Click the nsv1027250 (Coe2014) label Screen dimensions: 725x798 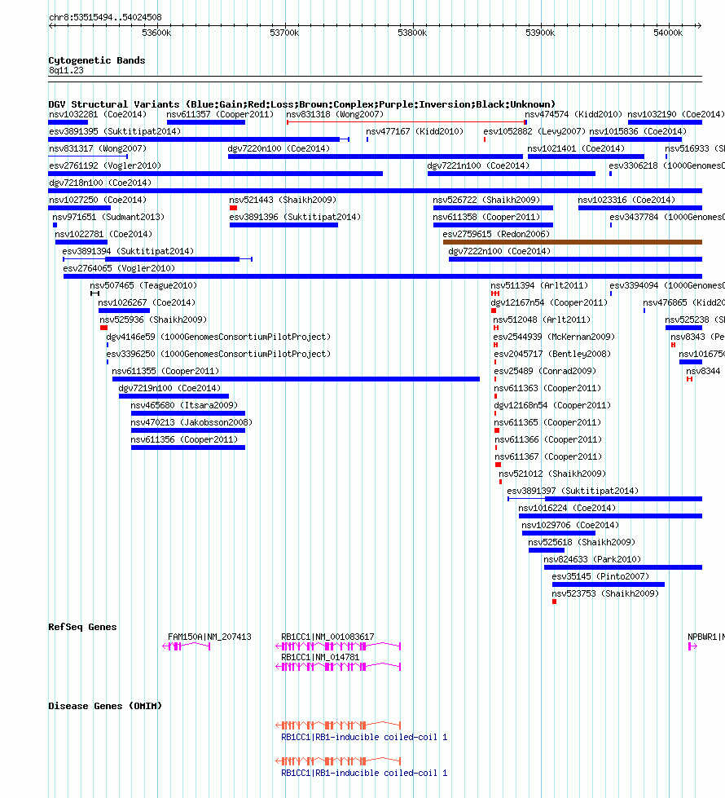(98, 200)
